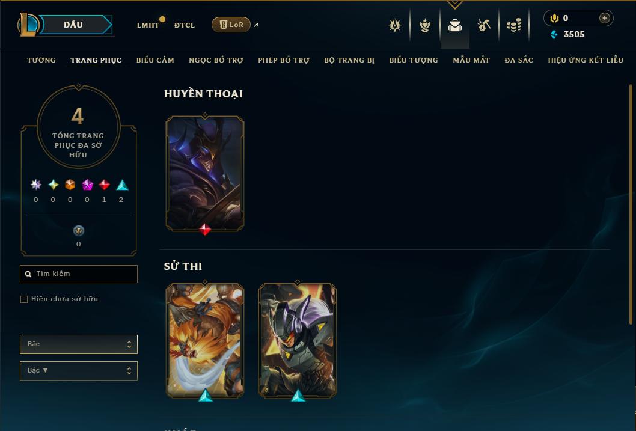Image resolution: width=636 pixels, height=431 pixels.
Task: Open the store coins icon
Action: coord(514,25)
